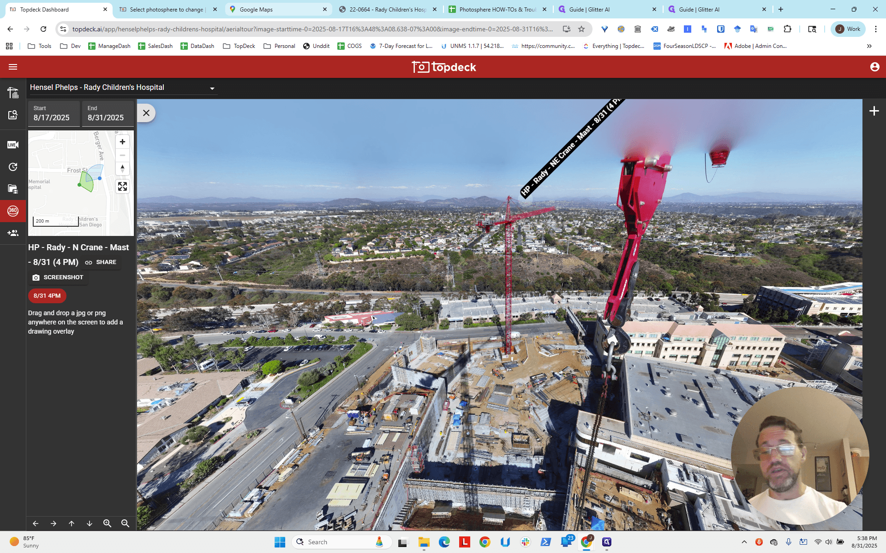Reset the minimap north compass

pos(122,169)
